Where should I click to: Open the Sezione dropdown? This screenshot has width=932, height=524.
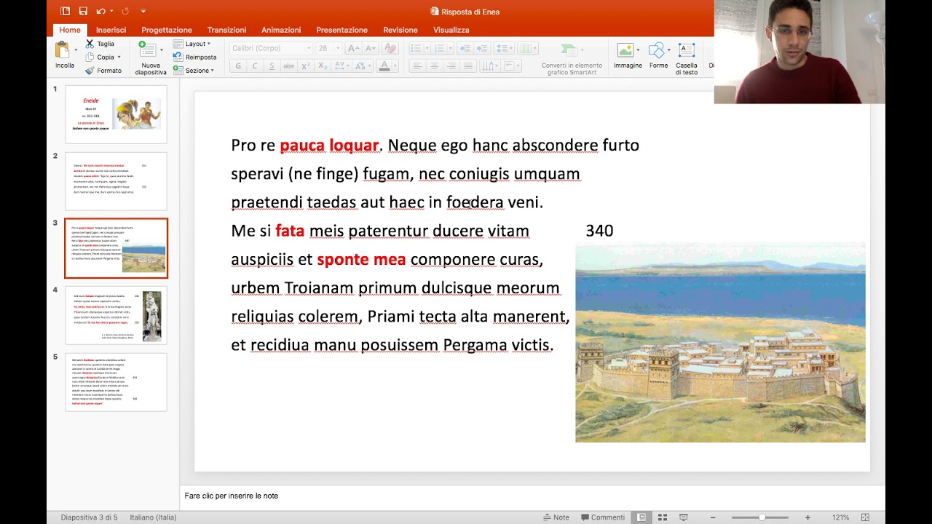click(x=194, y=71)
